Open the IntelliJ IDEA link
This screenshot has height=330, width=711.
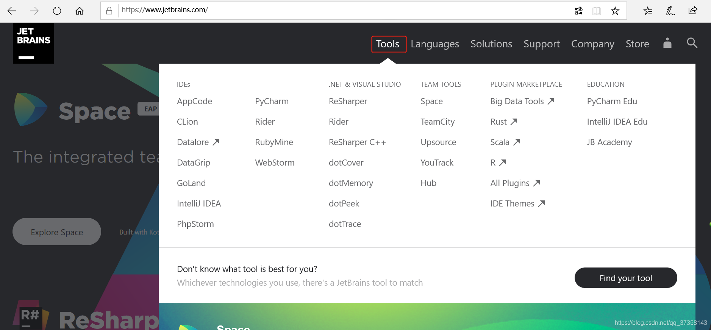[199, 203]
